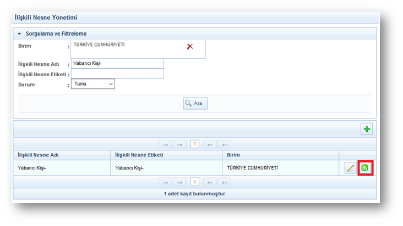
Task: Select page 1 in the upper paginator
Action: [x=194, y=144]
